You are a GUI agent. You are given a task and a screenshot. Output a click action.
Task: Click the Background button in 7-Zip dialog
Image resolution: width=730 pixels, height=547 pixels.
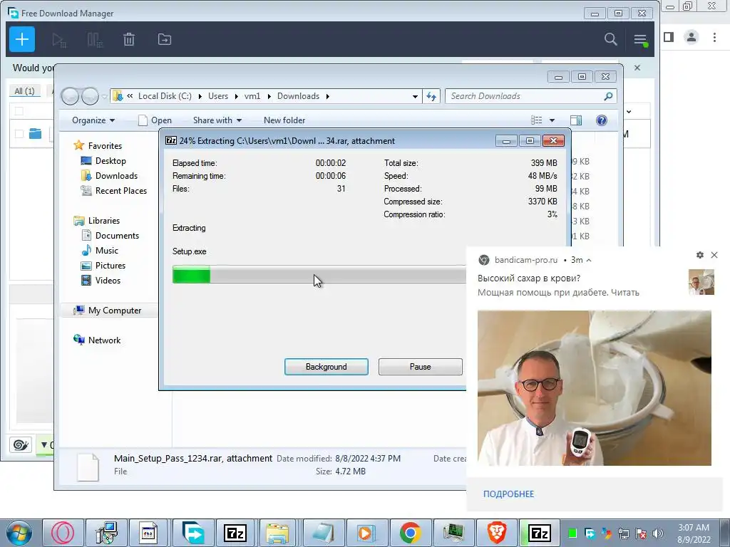326,367
